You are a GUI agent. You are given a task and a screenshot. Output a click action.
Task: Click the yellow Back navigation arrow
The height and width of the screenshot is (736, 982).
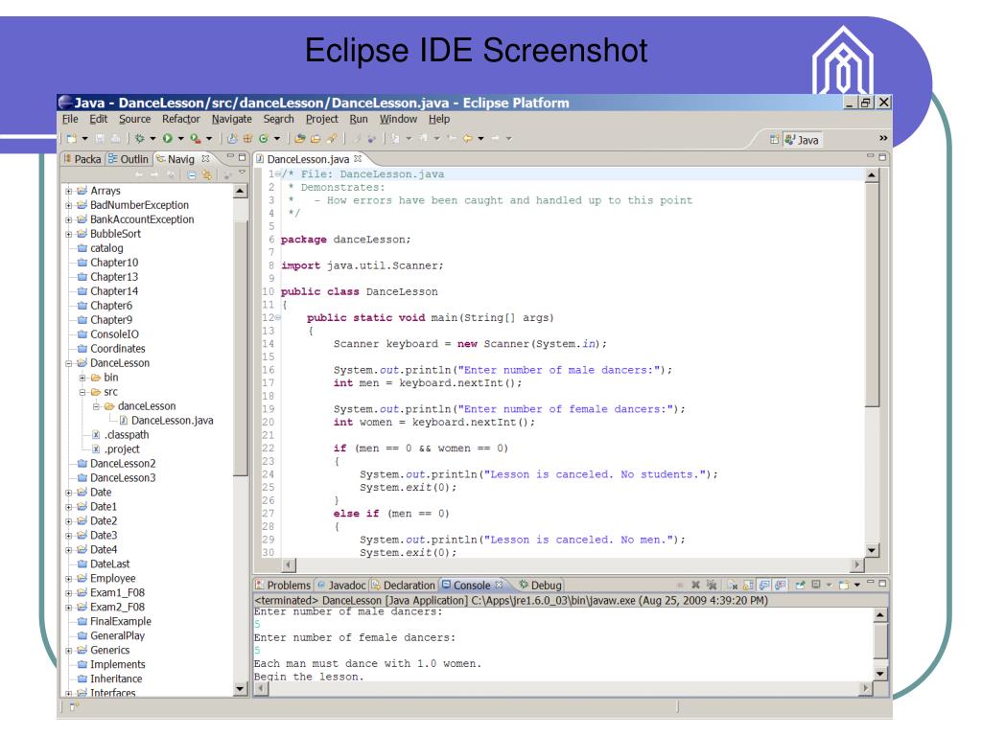point(467,138)
